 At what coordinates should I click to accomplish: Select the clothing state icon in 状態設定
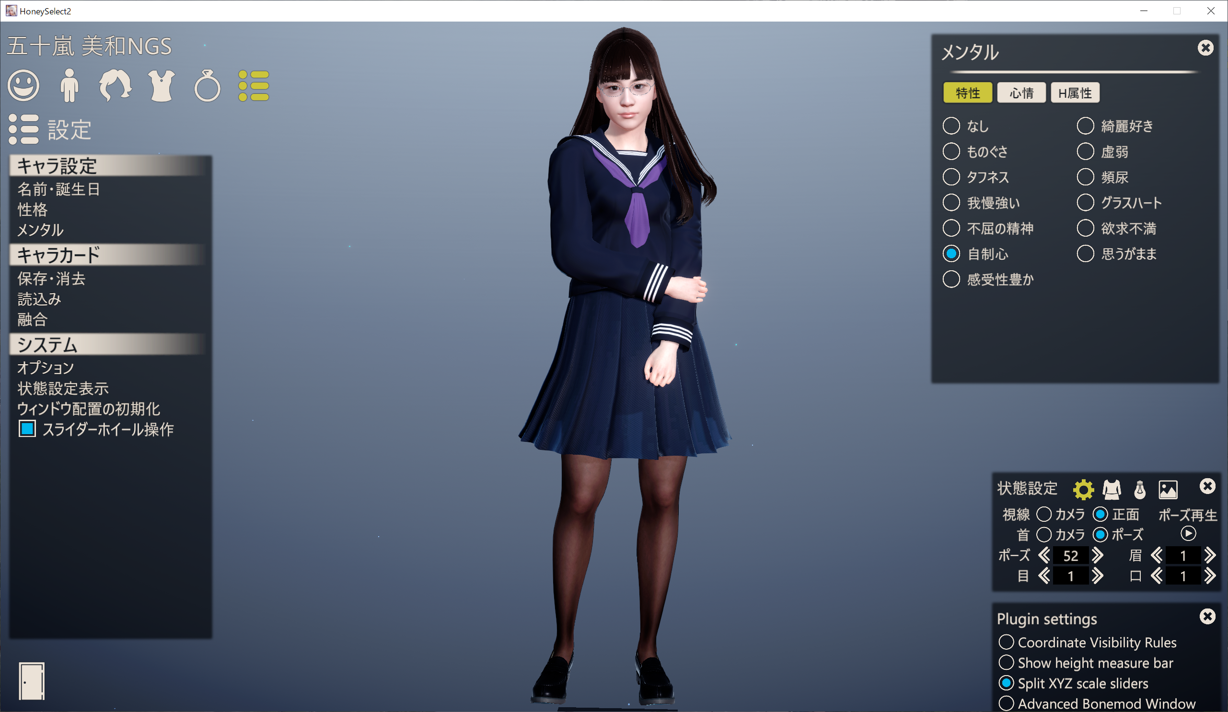coord(1112,489)
